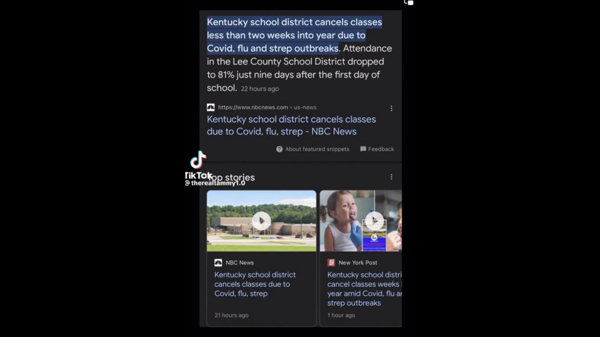
Task: Open the featured snippet three-dot menu
Action: (x=391, y=108)
